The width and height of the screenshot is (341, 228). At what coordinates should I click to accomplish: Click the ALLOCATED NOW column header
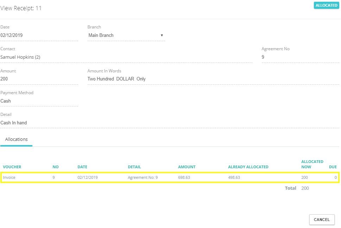click(312, 164)
